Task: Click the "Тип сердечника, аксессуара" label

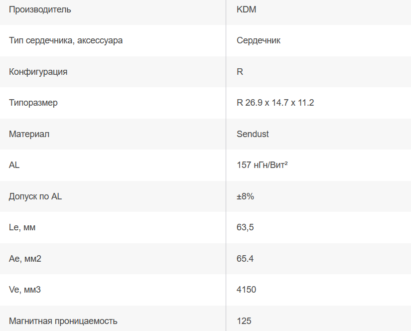Action: click(66, 40)
